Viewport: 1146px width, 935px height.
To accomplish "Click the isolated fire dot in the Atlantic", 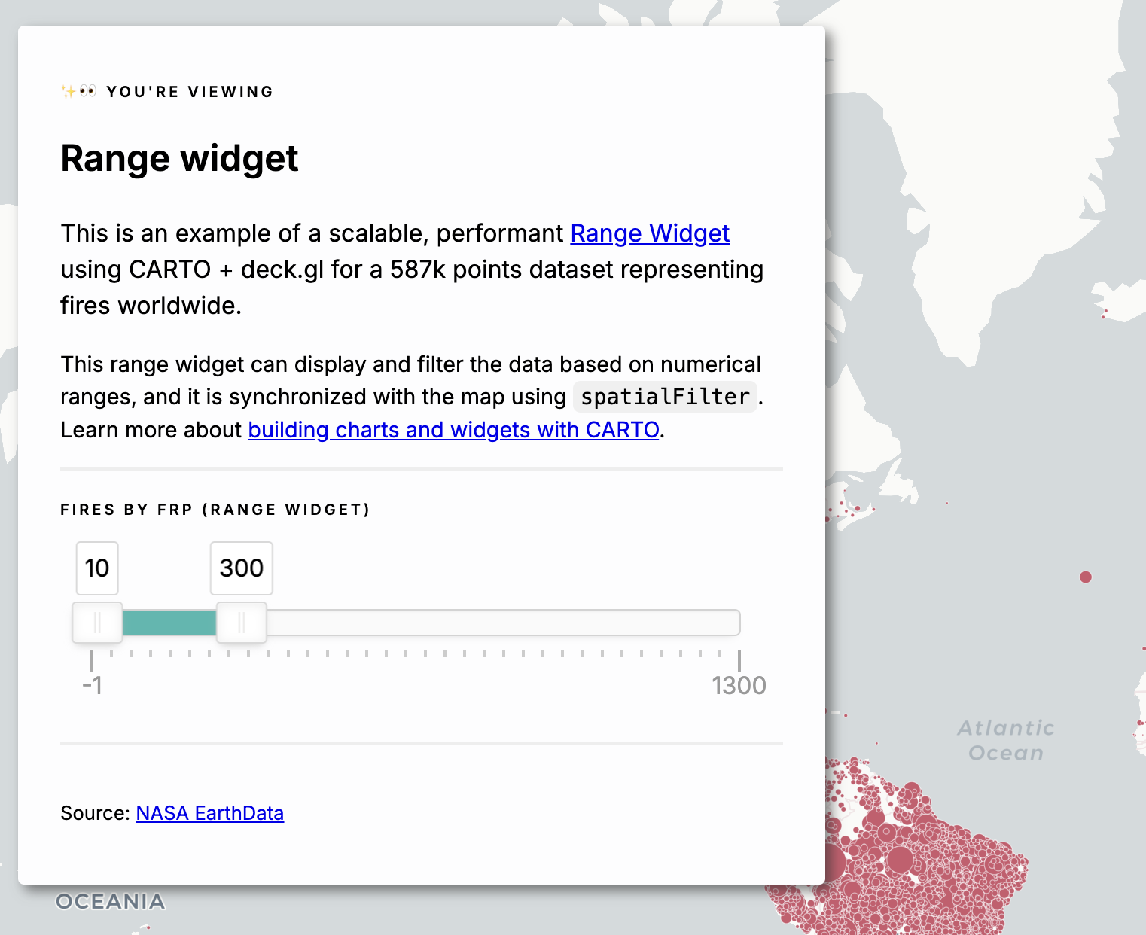I will click(x=1085, y=577).
